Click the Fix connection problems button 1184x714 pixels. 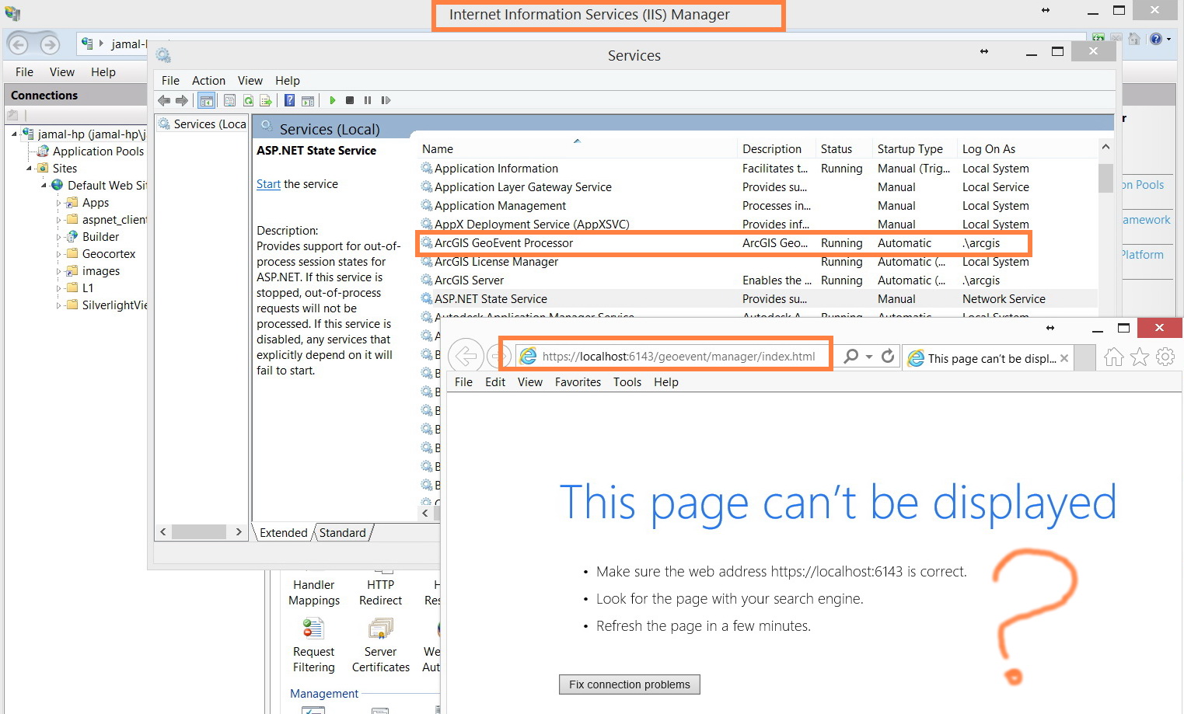[x=630, y=684]
